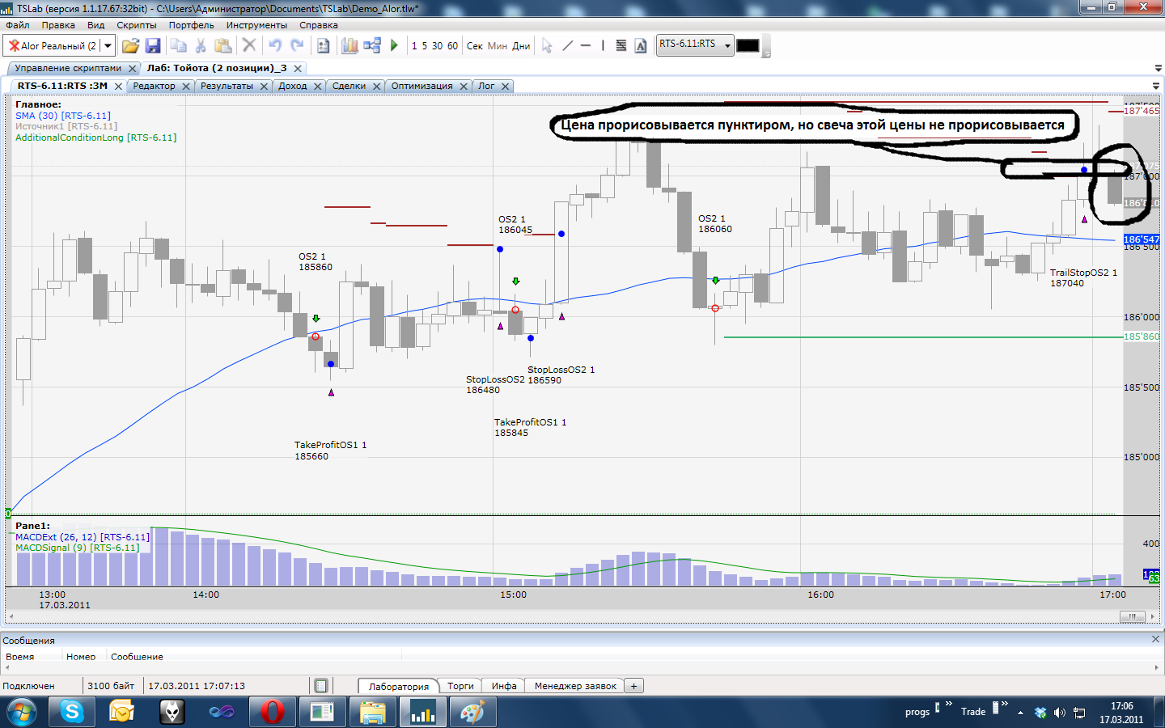Select the diagonal line drawing tool
The width and height of the screenshot is (1165, 728).
coord(567,46)
